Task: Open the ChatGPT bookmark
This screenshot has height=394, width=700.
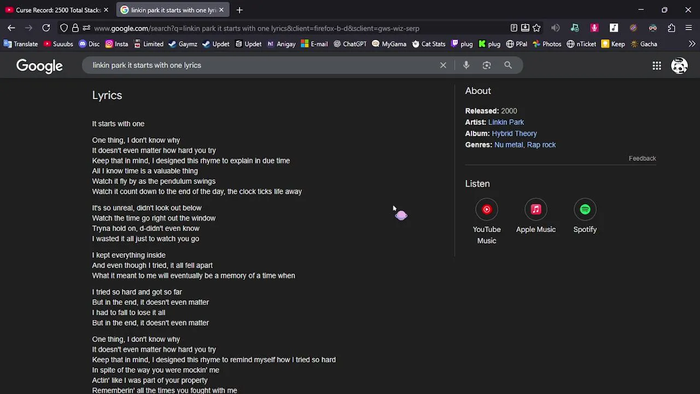Action: (350, 44)
